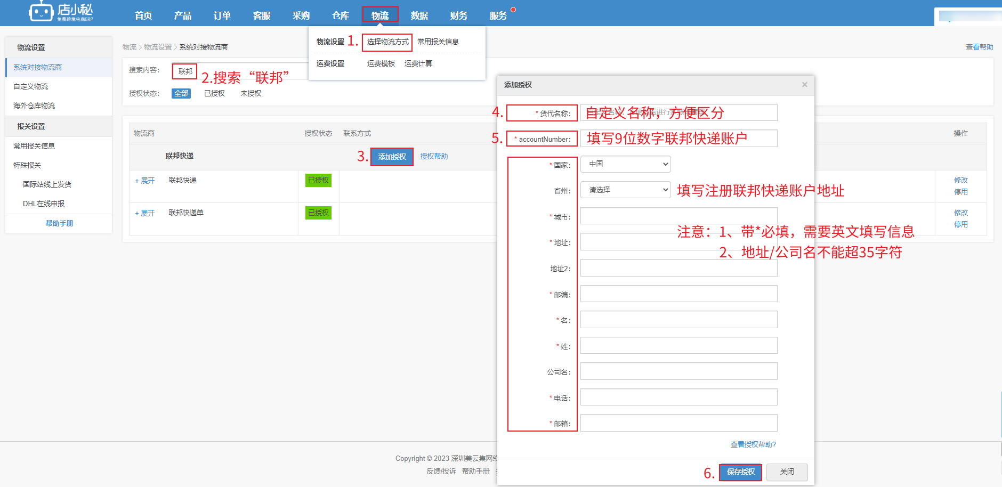Open the 查看授权帮助? link

753,444
